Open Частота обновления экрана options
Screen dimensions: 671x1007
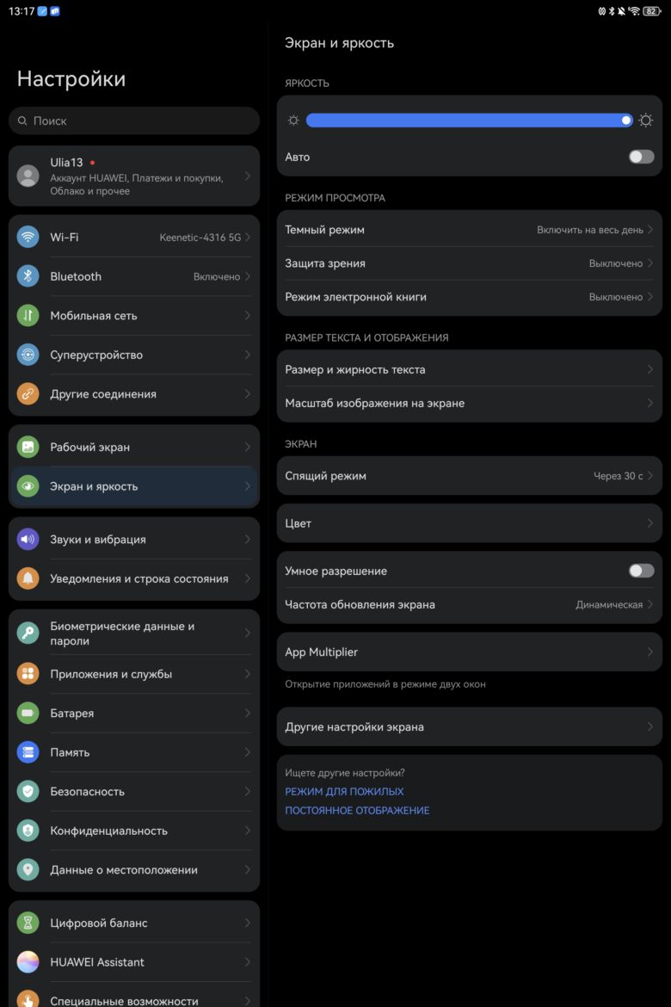pyautogui.click(x=470, y=604)
